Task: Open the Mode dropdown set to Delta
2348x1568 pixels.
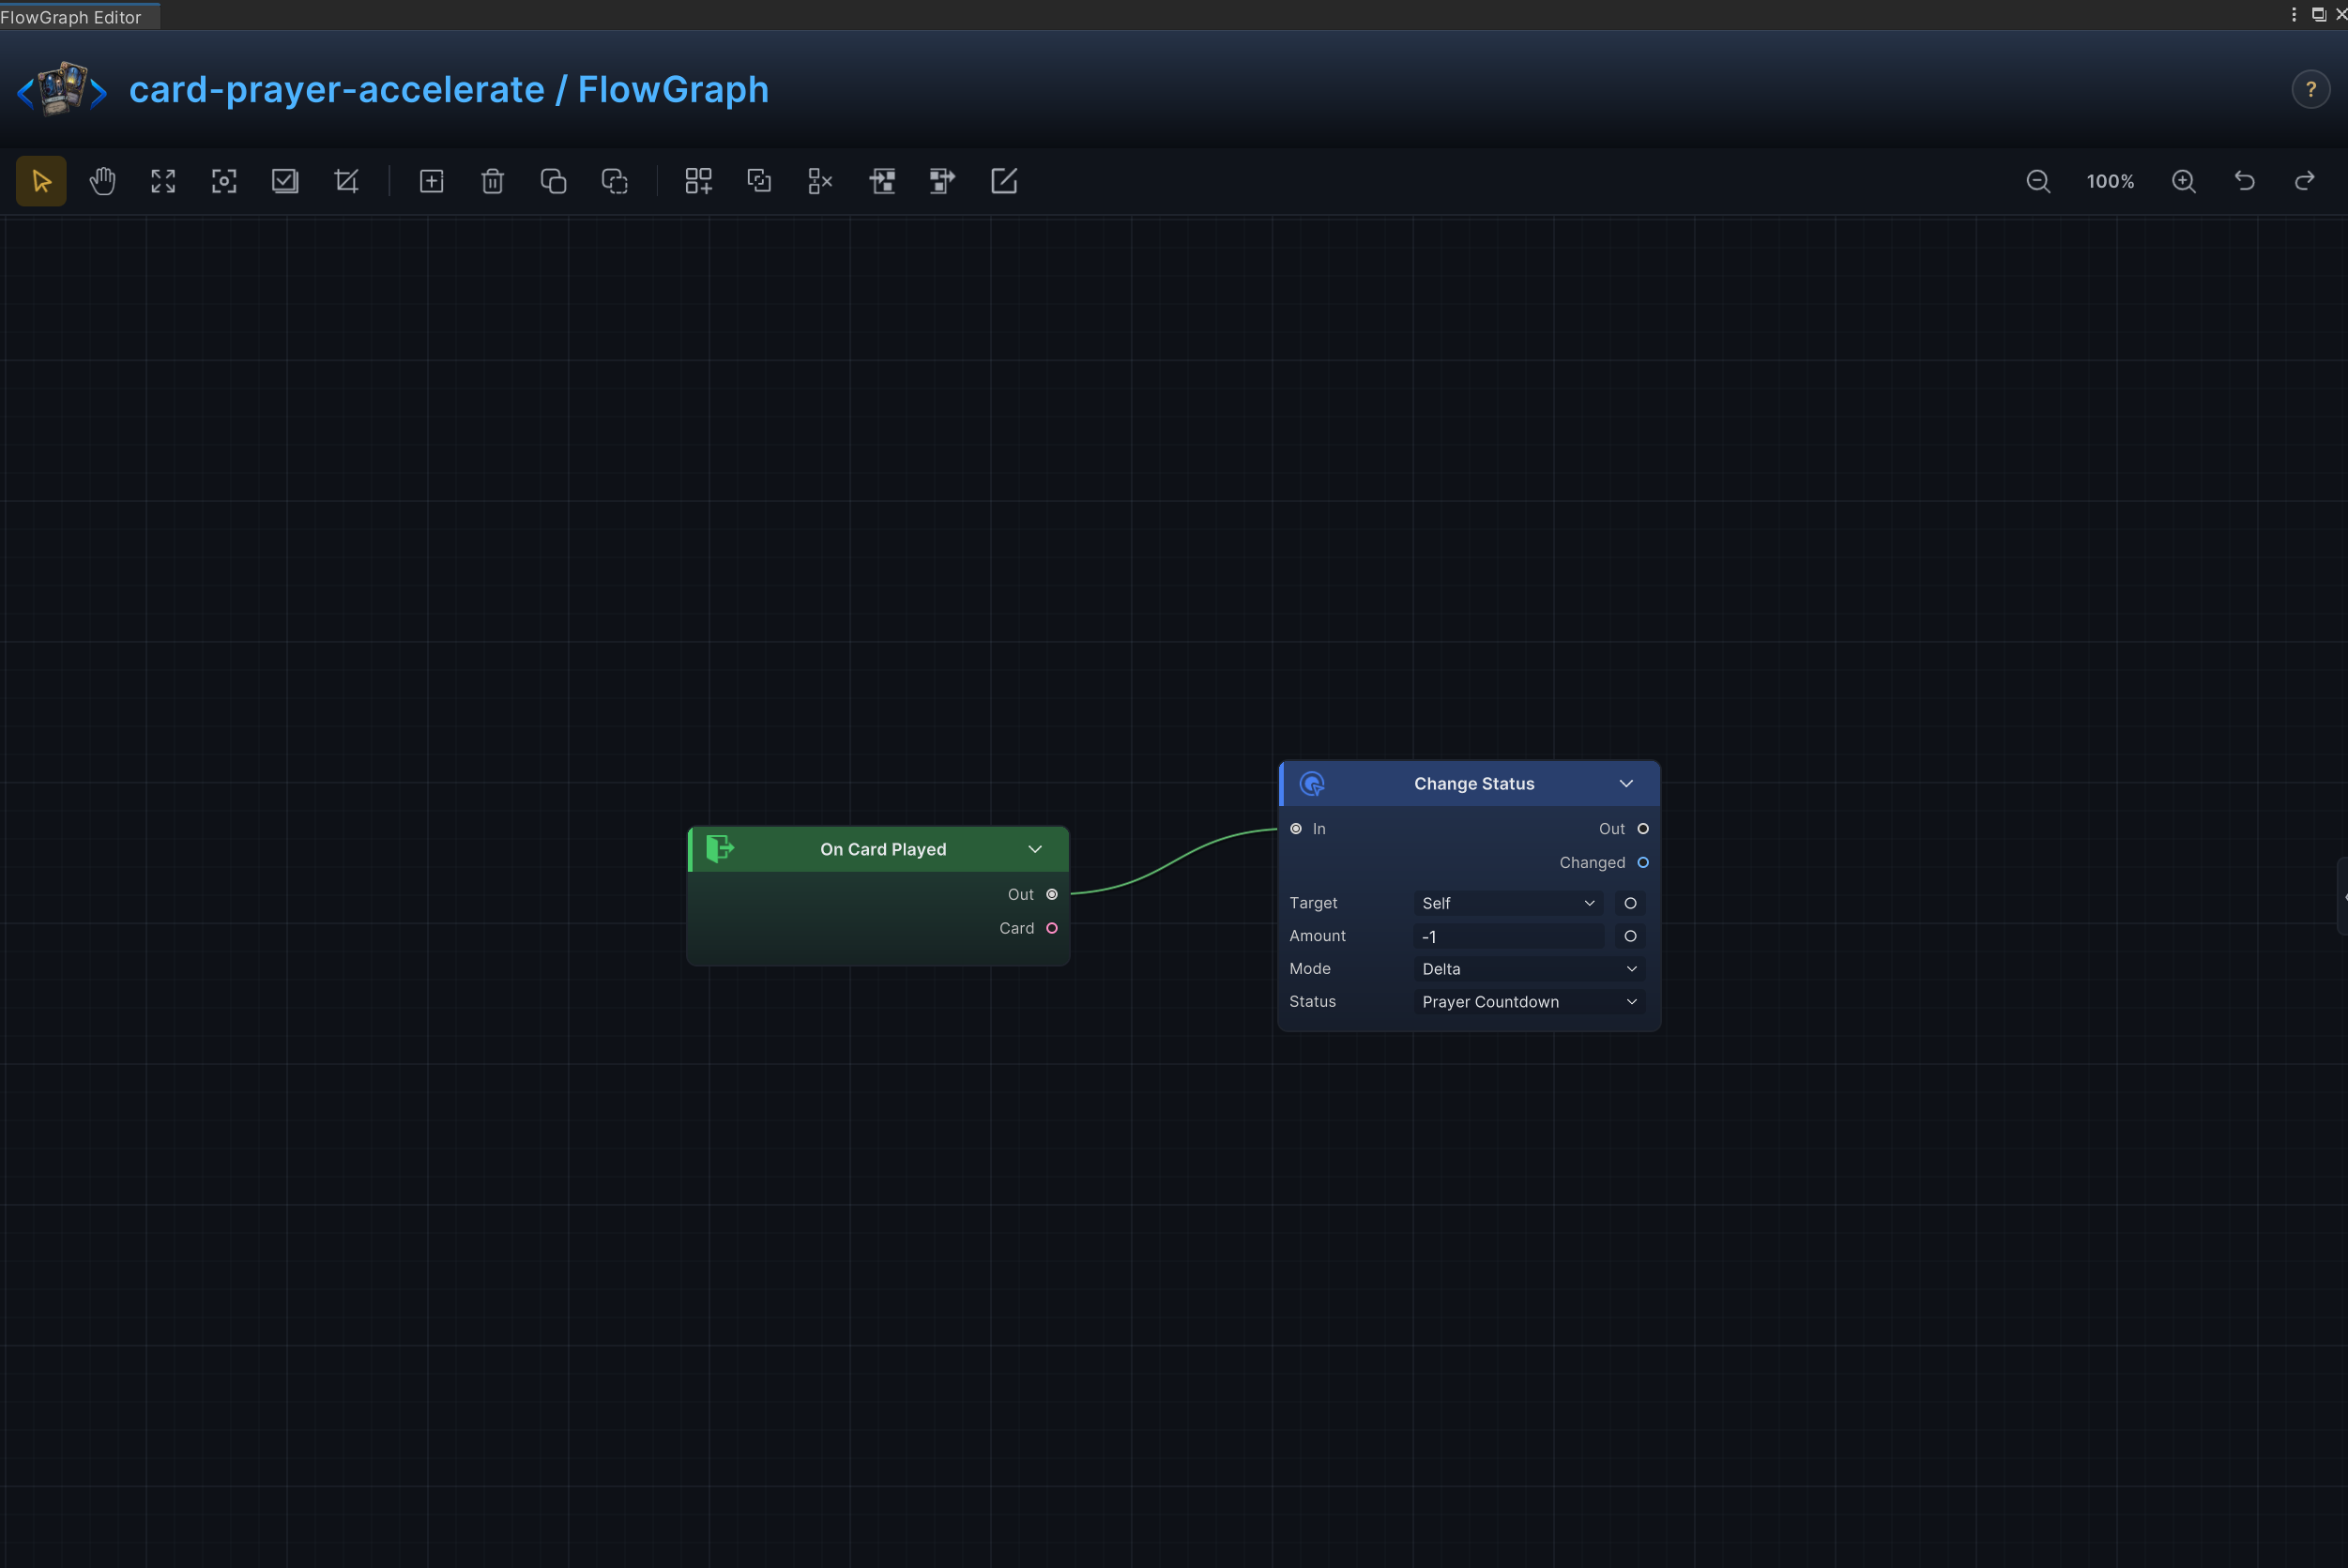Action: click(1529, 969)
